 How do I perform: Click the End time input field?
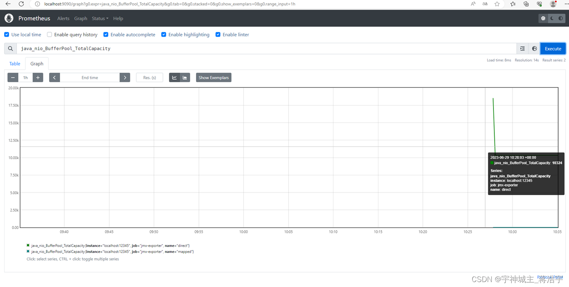pos(89,77)
